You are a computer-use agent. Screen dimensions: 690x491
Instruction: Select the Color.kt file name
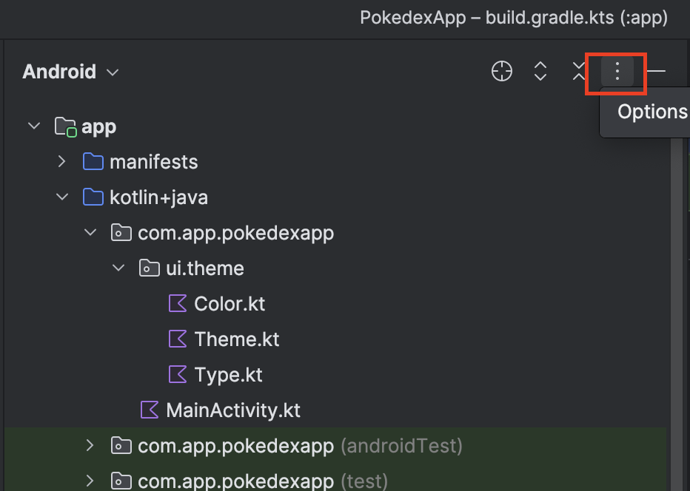click(x=230, y=304)
